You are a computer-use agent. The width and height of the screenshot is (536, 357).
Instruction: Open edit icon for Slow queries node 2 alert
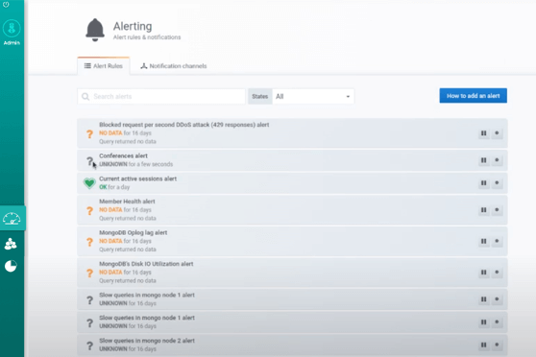click(x=497, y=345)
